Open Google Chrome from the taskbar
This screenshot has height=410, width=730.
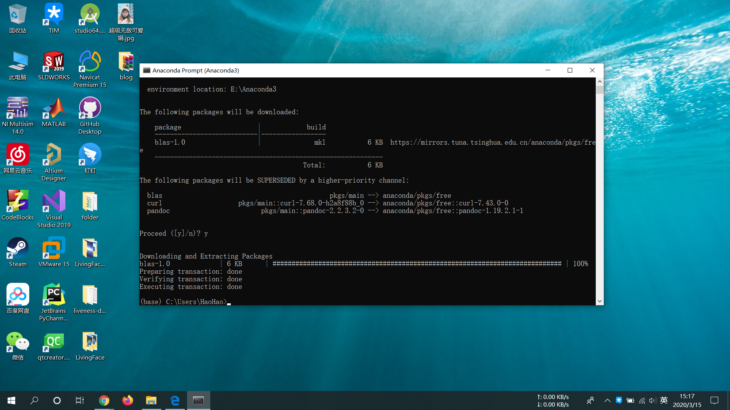coord(104,400)
